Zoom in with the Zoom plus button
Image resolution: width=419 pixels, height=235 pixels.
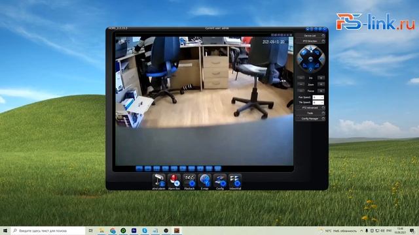[x=321, y=84]
